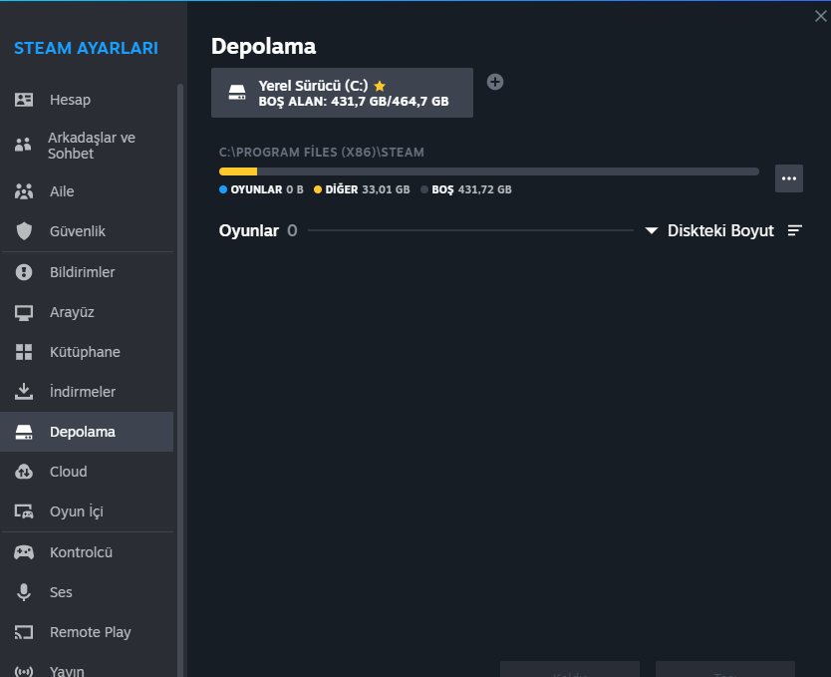
Task: Click the STEAM AYARLARI title
Action: pyautogui.click(x=86, y=48)
